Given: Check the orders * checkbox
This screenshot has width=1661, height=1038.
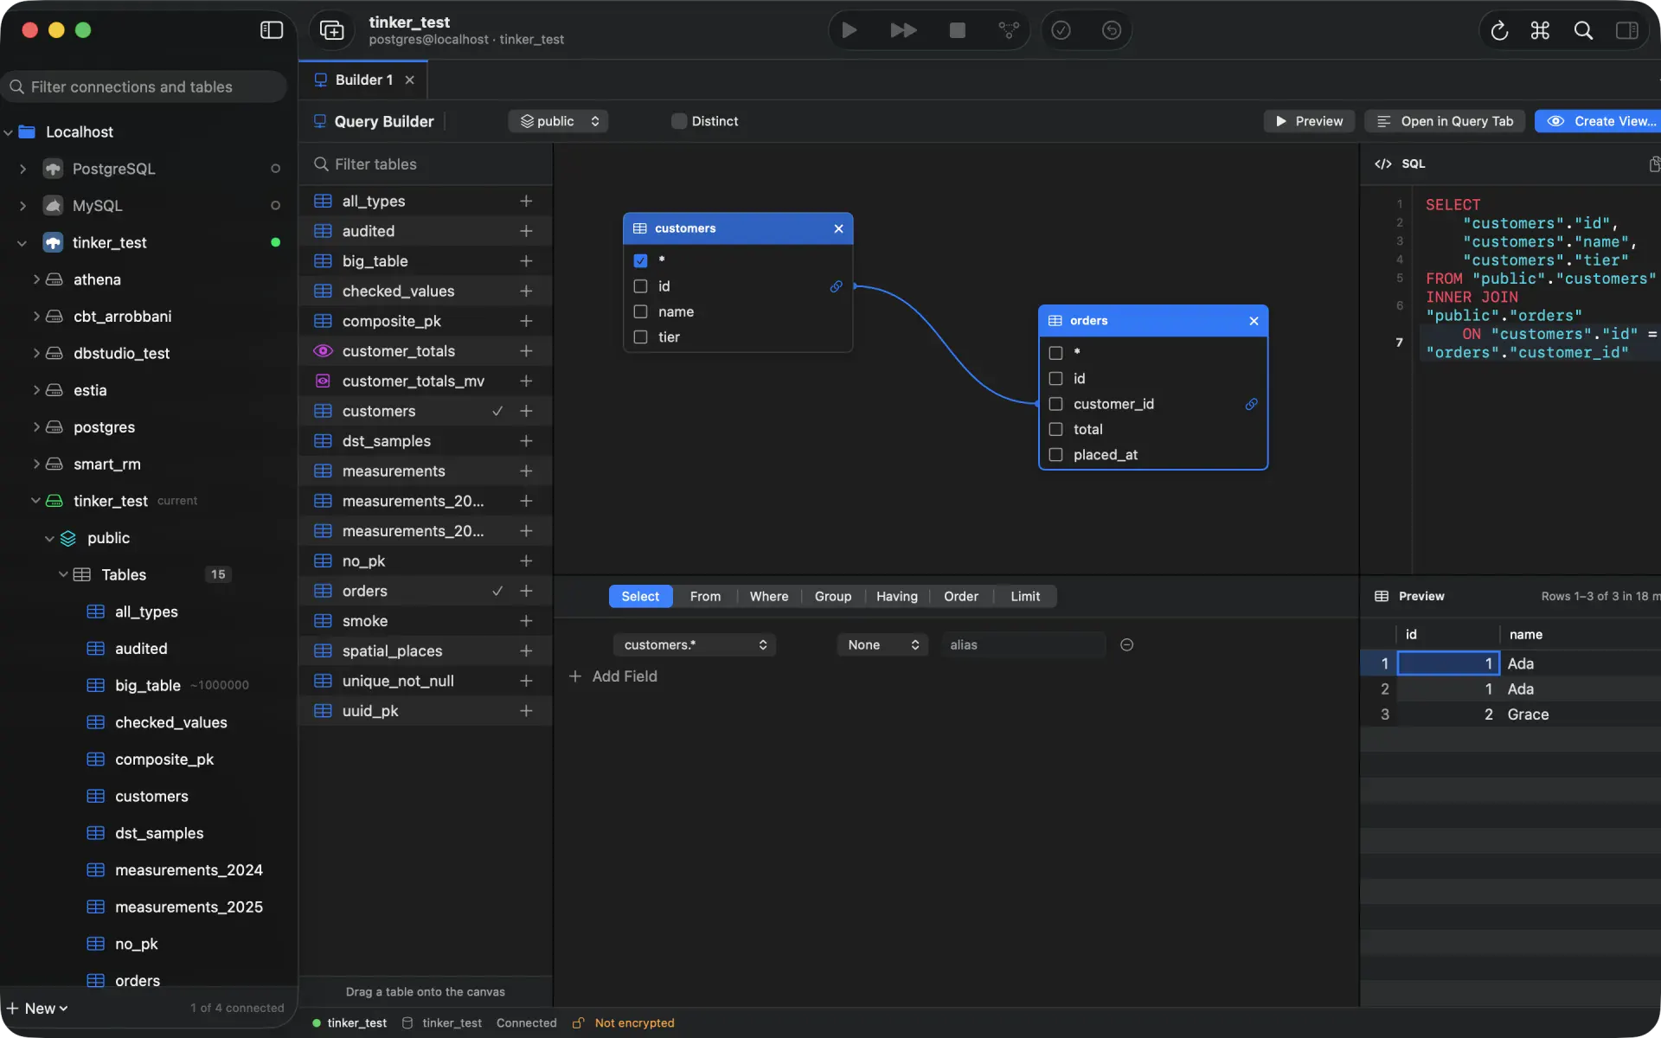Looking at the screenshot, I should [x=1055, y=353].
